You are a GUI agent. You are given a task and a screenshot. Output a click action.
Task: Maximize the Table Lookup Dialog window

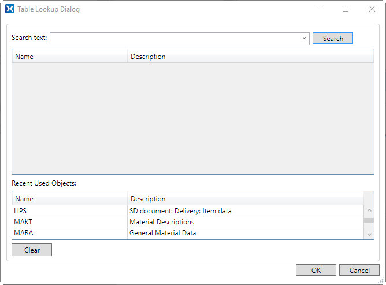click(x=346, y=9)
